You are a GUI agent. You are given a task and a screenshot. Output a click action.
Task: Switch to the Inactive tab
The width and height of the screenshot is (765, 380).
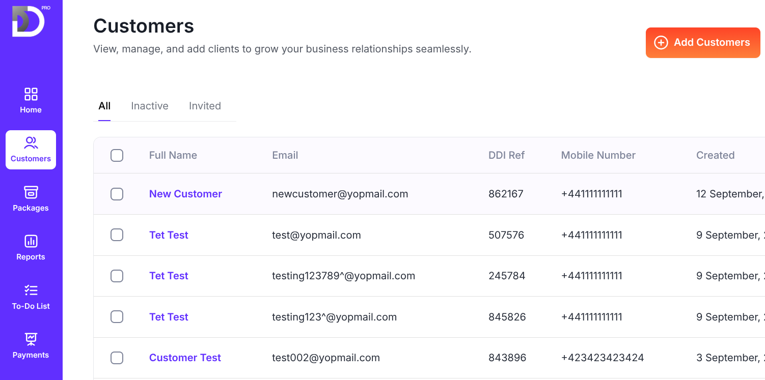149,106
